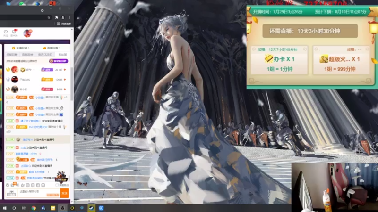Open browser profile account icon
Viewport: 378px width, 212px height.
point(63,17)
